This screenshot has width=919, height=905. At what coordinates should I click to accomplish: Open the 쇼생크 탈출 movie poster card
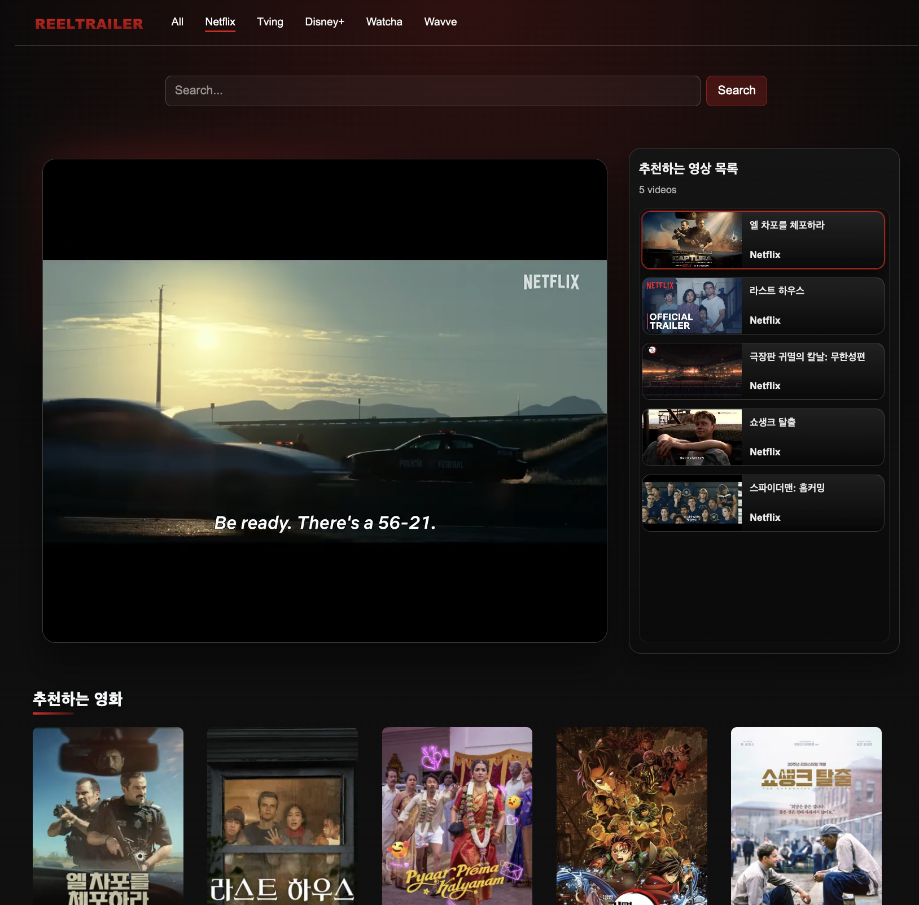pos(806,816)
